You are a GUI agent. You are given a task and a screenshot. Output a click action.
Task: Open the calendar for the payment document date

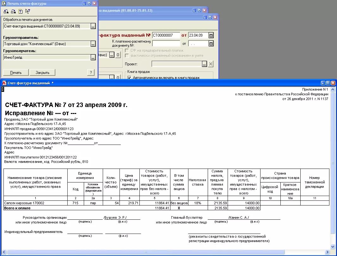[x=211, y=44]
